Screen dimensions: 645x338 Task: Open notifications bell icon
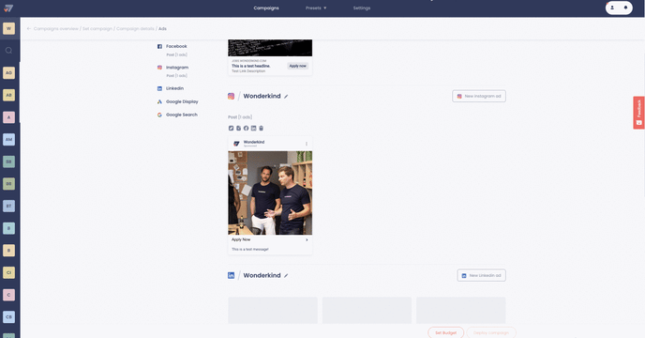(625, 8)
